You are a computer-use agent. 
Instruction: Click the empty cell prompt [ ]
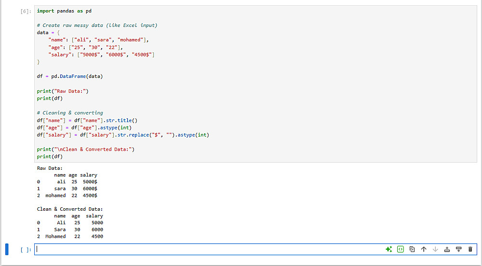(25, 250)
